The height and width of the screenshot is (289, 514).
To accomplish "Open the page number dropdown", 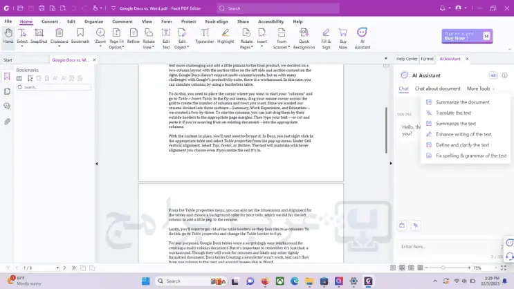I will click(x=57, y=268).
